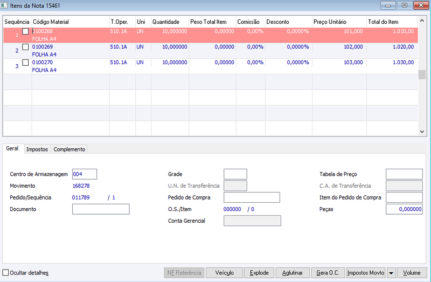Click unit price 102,000
This screenshot has height=282, width=431.
coord(353,47)
